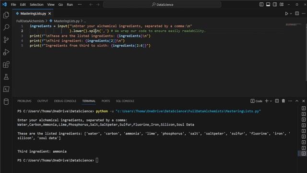
Task: Open Source Control view
Action: coord(6,40)
